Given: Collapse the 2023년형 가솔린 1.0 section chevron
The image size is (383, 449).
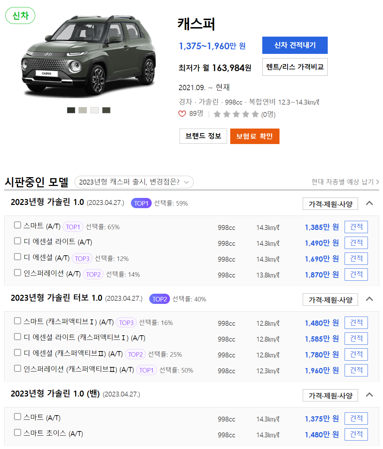Looking at the screenshot, I should (369, 203).
